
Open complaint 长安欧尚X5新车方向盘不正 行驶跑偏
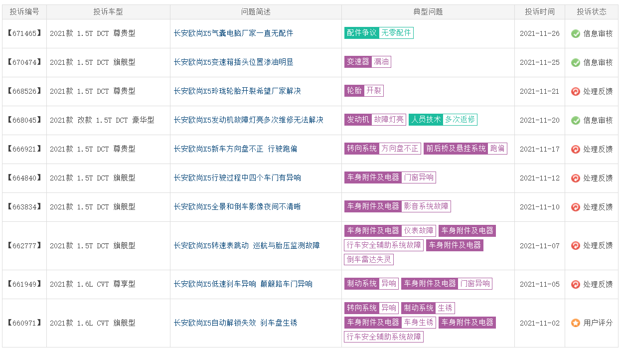tap(235, 149)
